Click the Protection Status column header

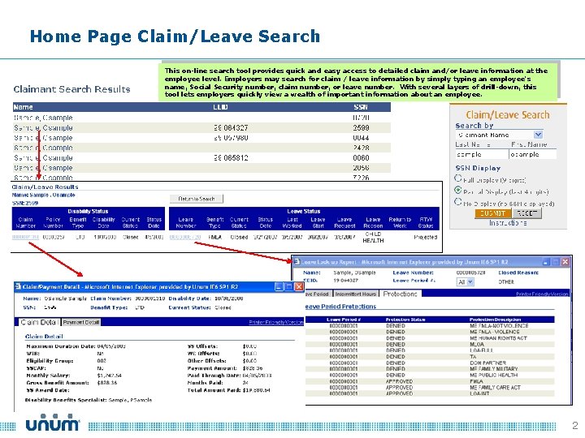click(405, 320)
